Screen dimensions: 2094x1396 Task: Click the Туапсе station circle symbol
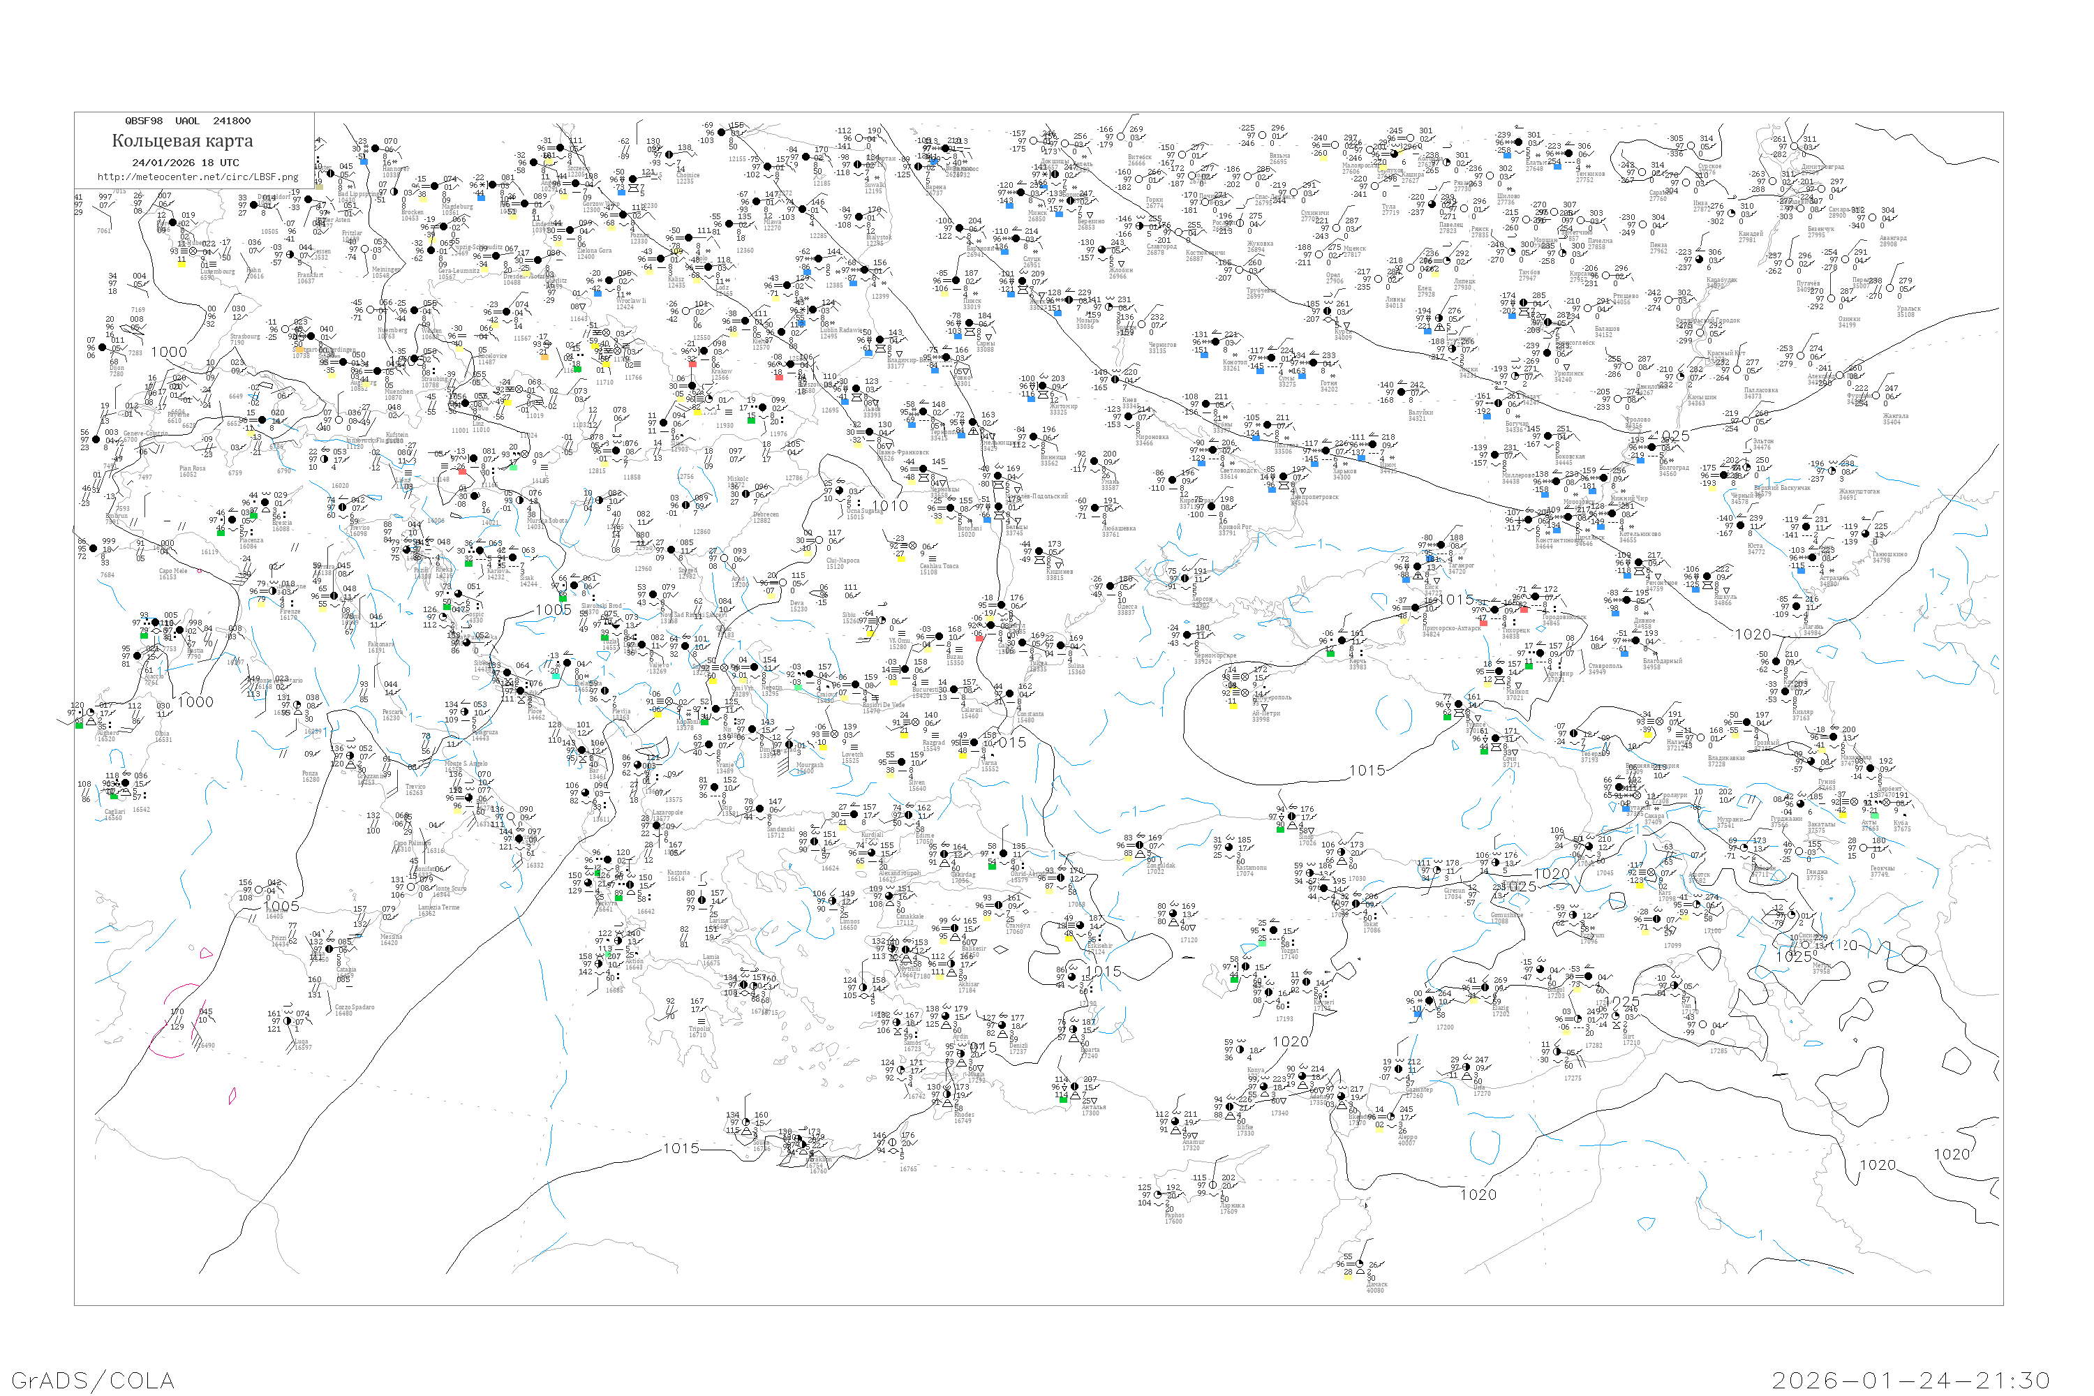pos(1458,704)
